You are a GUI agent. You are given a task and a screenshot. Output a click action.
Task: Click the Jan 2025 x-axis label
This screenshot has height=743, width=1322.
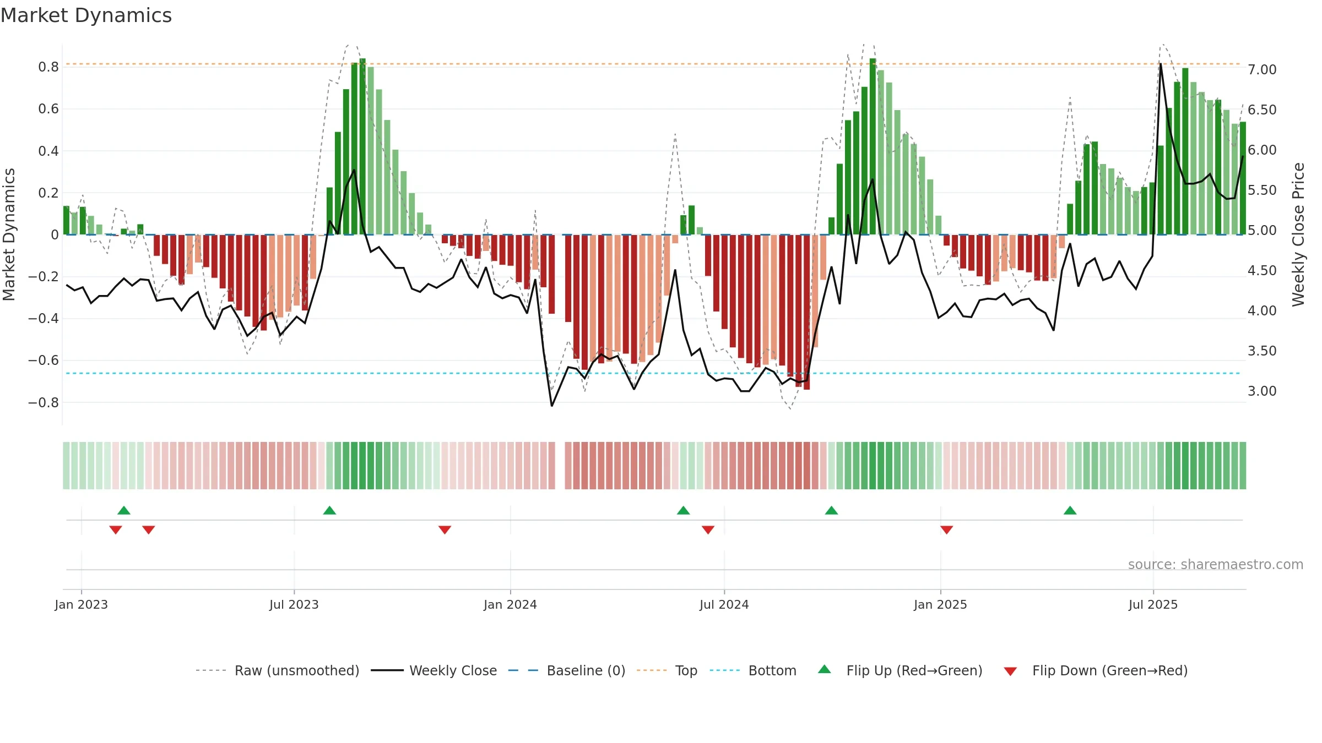pos(940,604)
